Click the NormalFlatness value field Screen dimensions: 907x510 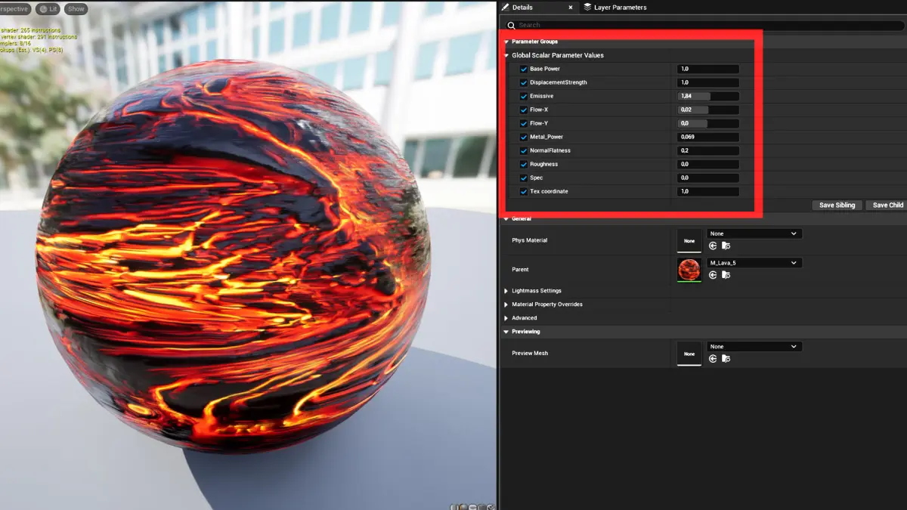point(708,150)
